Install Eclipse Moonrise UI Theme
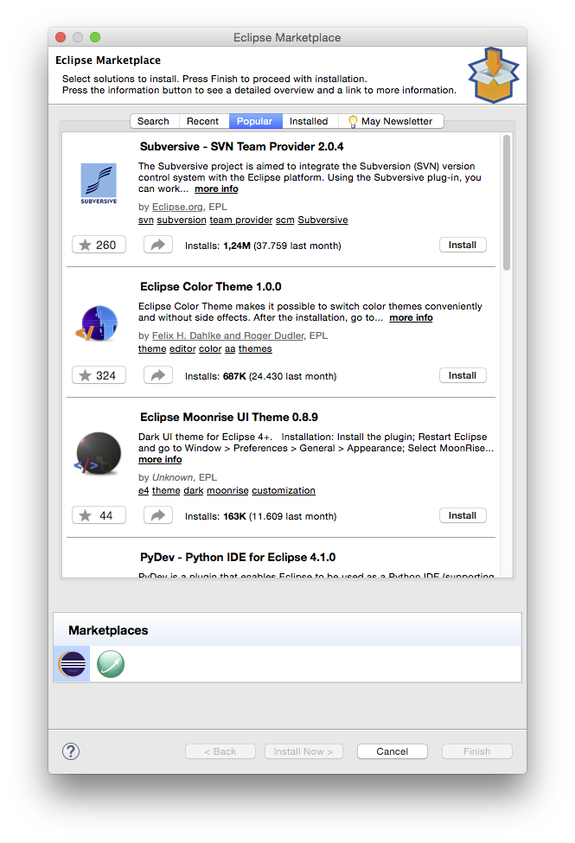The width and height of the screenshot is (575, 843). click(x=463, y=515)
